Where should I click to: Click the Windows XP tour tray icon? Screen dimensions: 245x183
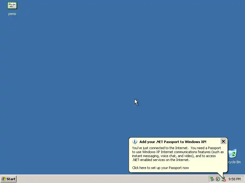point(218,179)
